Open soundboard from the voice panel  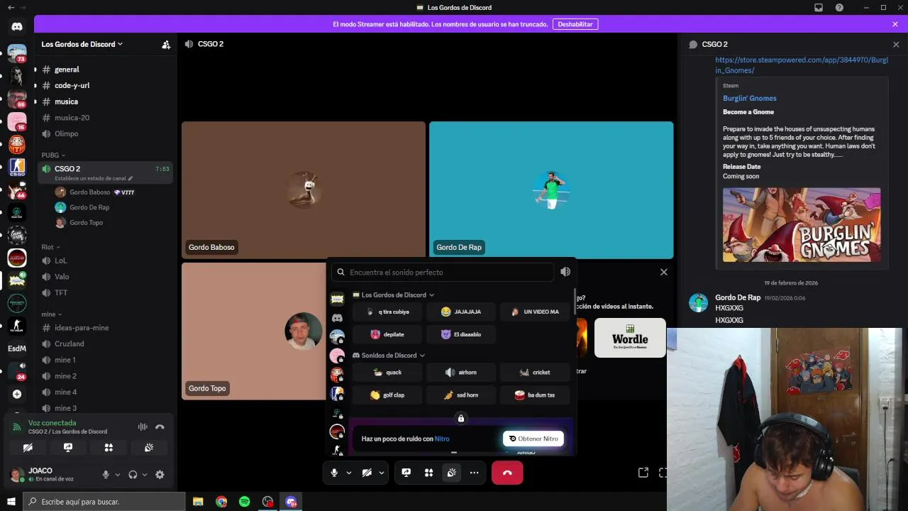coord(149,448)
